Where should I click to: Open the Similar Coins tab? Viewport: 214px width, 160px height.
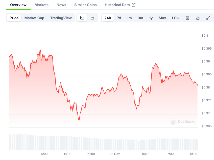(85, 5)
